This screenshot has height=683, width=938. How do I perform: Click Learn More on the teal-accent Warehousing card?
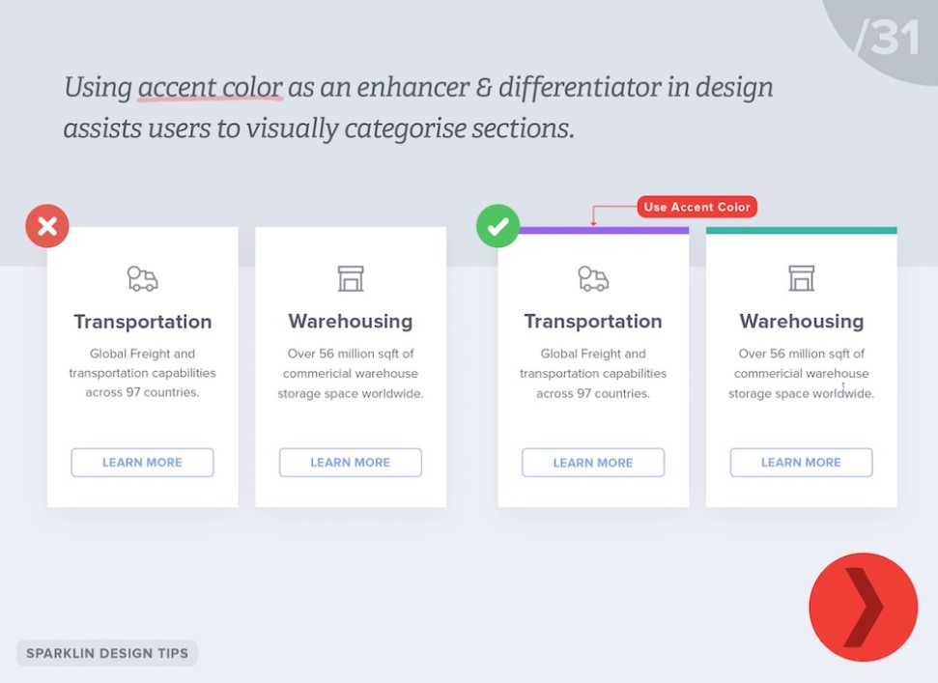click(801, 463)
